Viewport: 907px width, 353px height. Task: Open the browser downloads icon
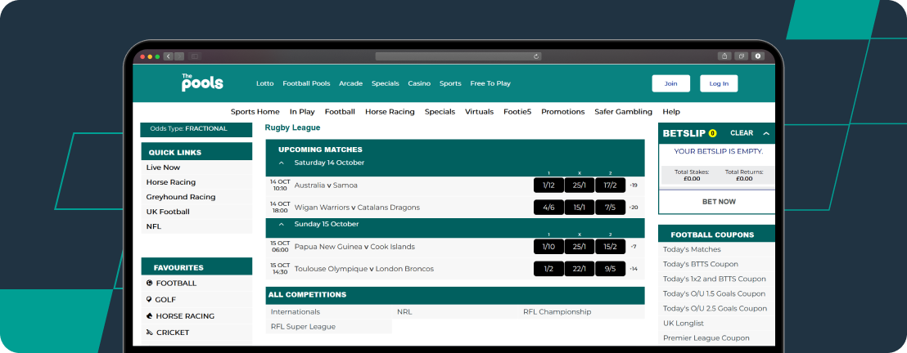[758, 56]
